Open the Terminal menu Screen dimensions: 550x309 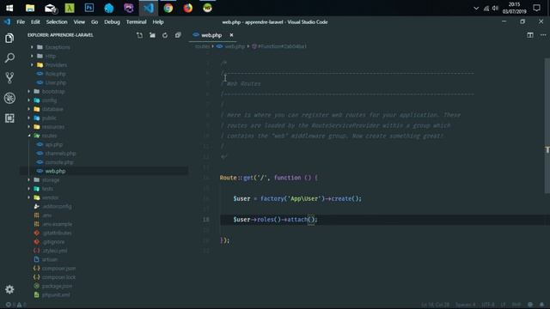(136, 21)
